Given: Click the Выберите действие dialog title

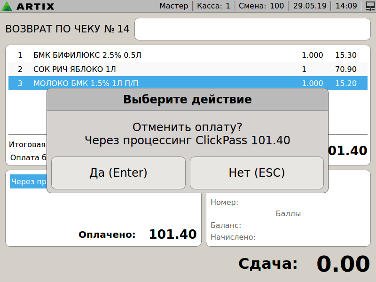Looking at the screenshot, I should point(187,100).
